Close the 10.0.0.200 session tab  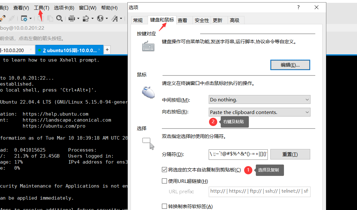click(31, 49)
